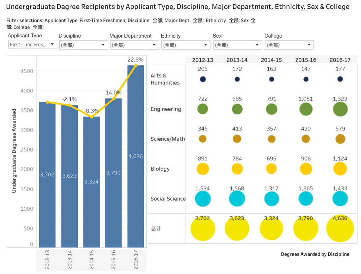
Task: Select the Science/Math row label
Action: [x=168, y=139]
